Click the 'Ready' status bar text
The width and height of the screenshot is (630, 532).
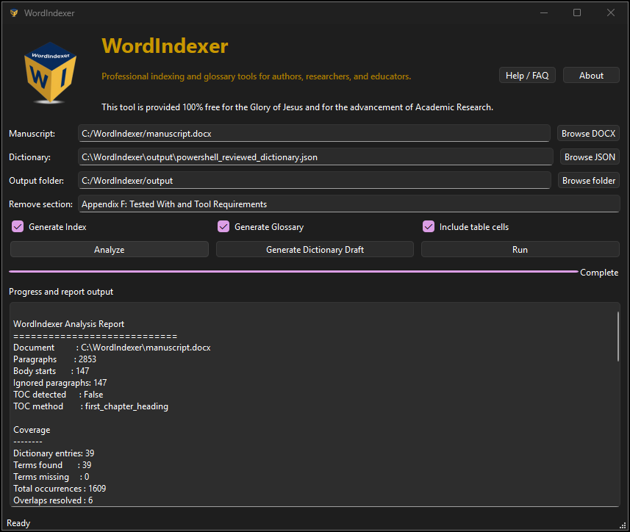click(x=18, y=523)
